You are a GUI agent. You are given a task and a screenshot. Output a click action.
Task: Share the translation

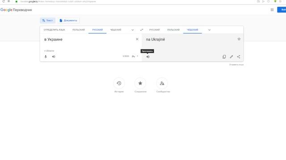tap(239, 57)
